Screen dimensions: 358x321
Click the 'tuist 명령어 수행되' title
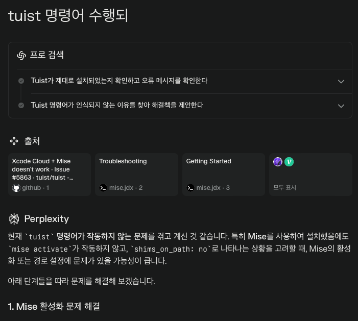pyautogui.click(x=68, y=15)
